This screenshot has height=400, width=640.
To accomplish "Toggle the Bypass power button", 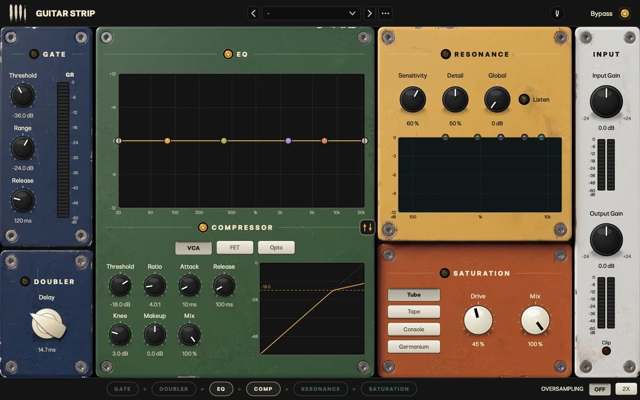I will [x=624, y=13].
